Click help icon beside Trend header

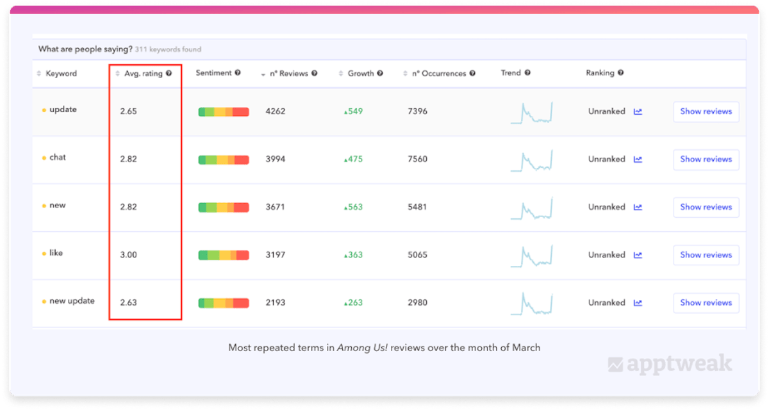coord(527,73)
